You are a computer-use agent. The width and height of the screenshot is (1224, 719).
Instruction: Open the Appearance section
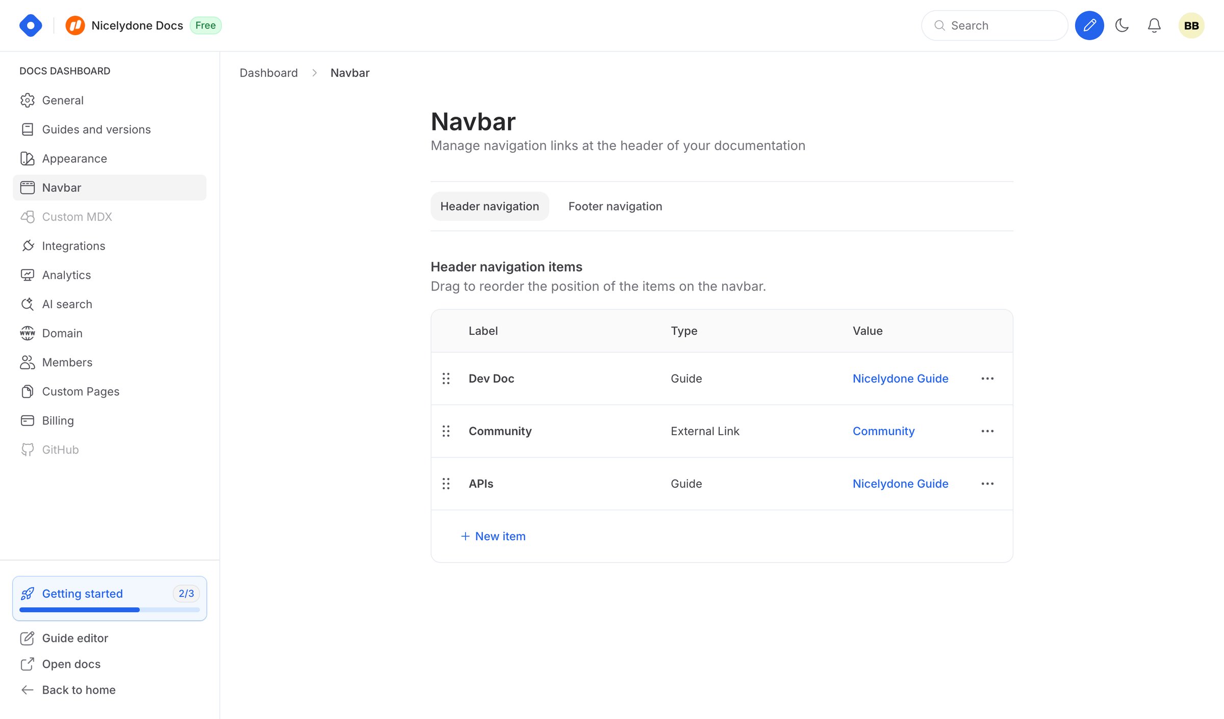pos(110,158)
